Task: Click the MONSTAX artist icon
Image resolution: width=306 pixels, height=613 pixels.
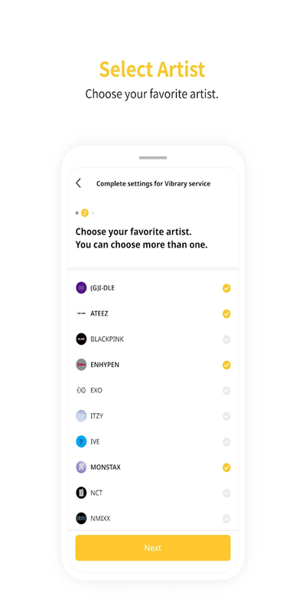Action: click(x=81, y=467)
